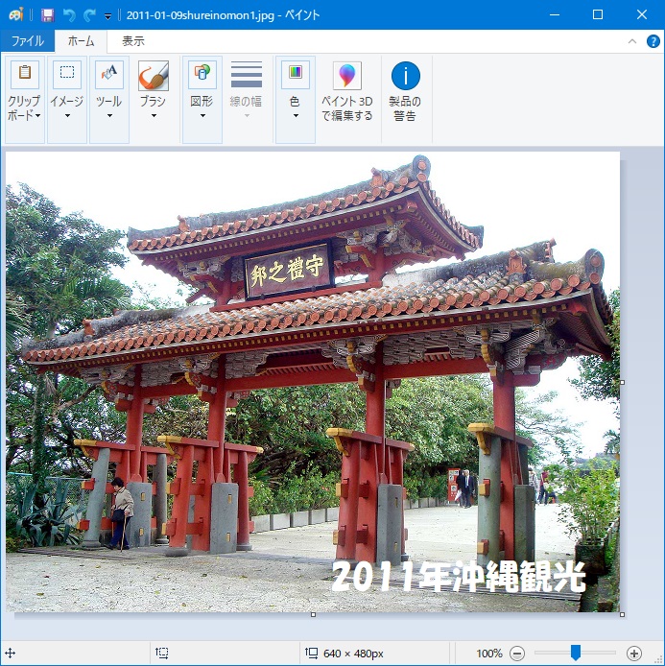Image resolution: width=665 pixels, height=666 pixels.
Task: Click the 製品の警告 info button
Action: 405,91
